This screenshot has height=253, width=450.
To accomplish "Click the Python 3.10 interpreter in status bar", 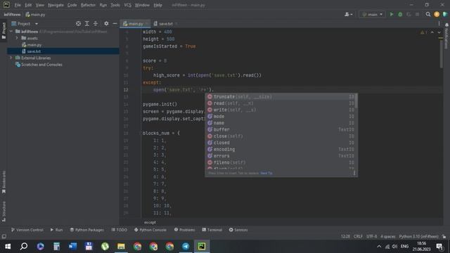I will [419, 236].
